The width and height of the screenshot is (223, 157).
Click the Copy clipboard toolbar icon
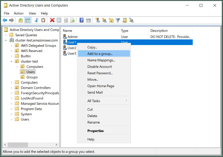[x=43, y=20]
